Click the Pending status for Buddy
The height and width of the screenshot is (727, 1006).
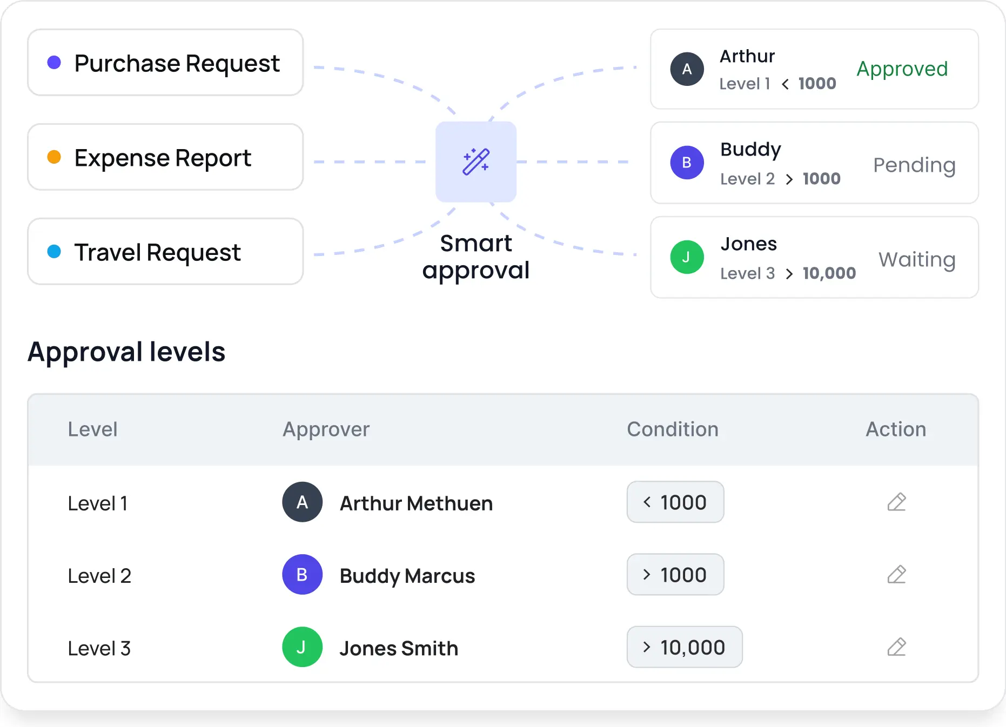point(914,165)
